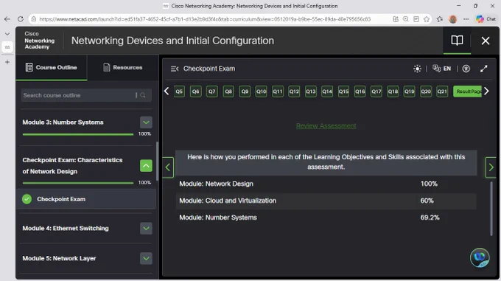Click the search magnifier icon in outline

click(143, 95)
